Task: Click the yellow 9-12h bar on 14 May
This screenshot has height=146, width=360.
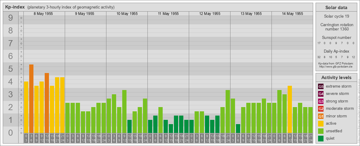Action: coord(290,109)
